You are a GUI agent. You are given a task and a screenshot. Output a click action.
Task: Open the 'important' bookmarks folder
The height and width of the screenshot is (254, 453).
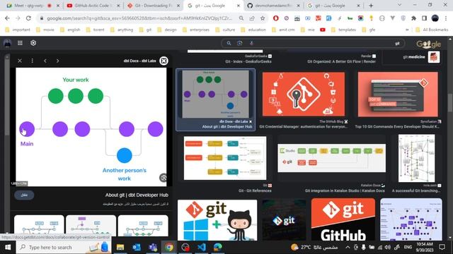[18, 30]
